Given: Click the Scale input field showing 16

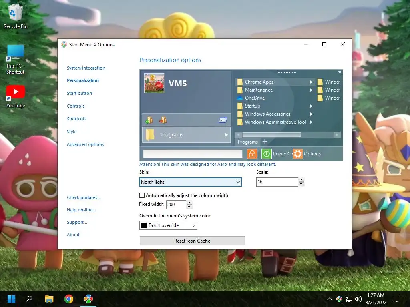Looking at the screenshot, I should [277, 182].
